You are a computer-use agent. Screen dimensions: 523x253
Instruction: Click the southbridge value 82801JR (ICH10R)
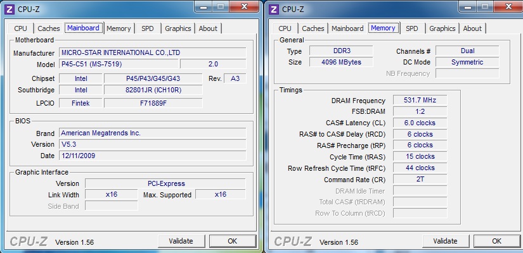point(153,90)
